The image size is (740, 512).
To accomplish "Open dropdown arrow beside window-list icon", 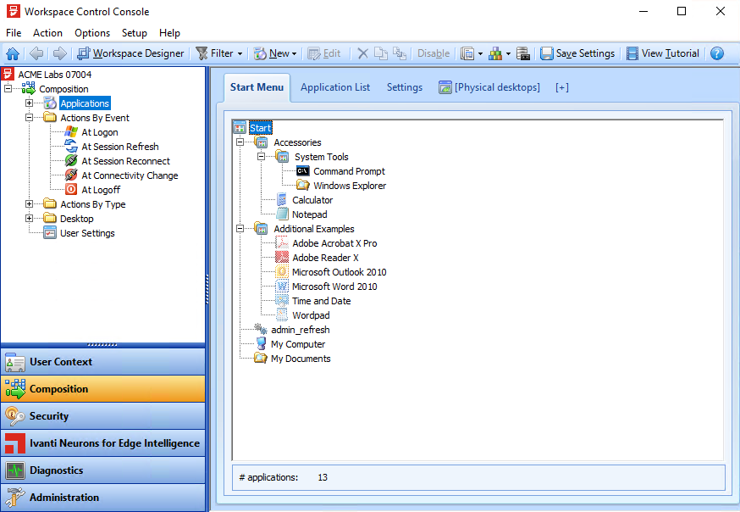I will tap(480, 54).
